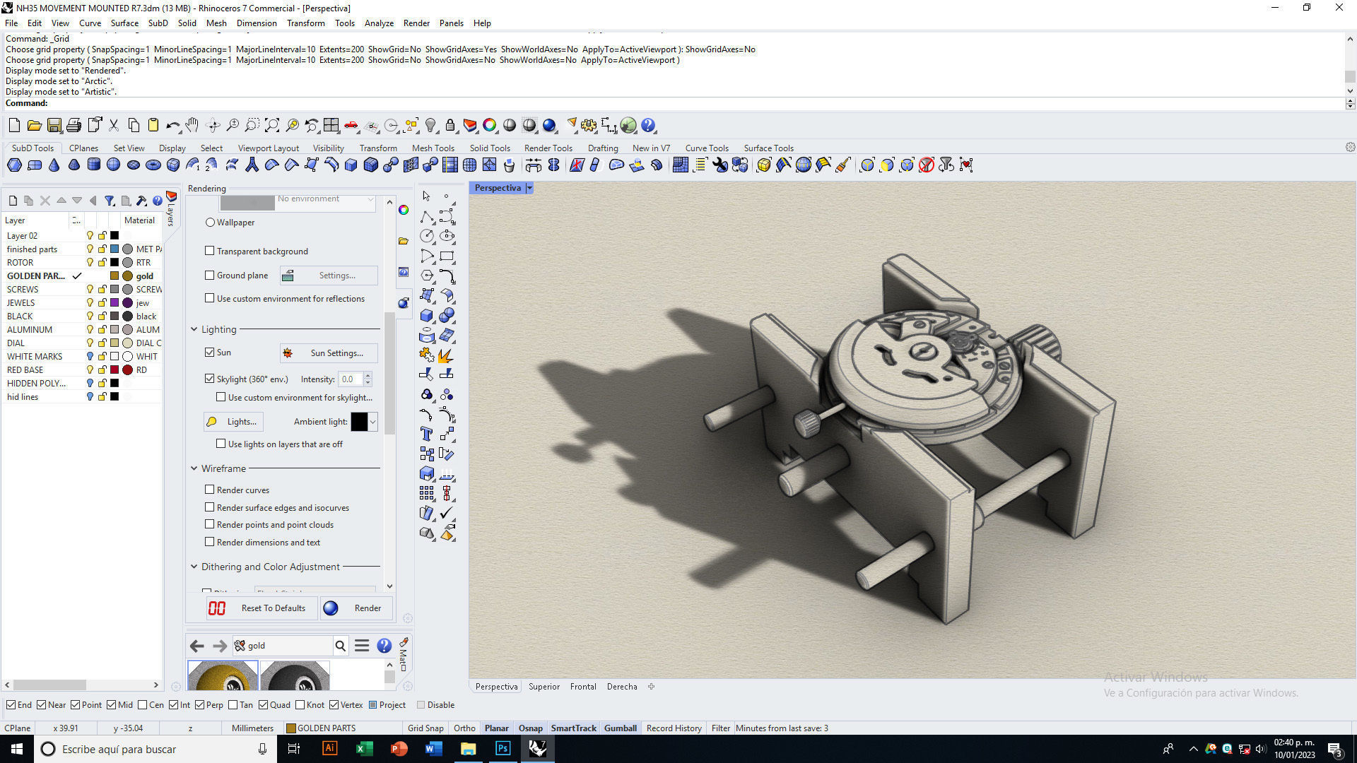Click the RED BASE layer red color swatch
Screen dimensions: 1357x763
(x=114, y=369)
